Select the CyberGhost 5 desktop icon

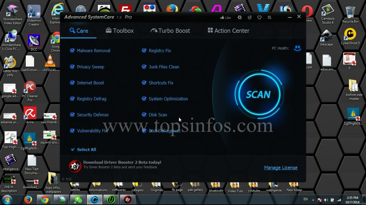coord(350,36)
